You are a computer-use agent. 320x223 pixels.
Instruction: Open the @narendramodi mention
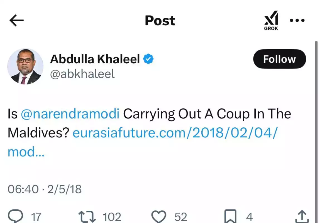pos(70,114)
